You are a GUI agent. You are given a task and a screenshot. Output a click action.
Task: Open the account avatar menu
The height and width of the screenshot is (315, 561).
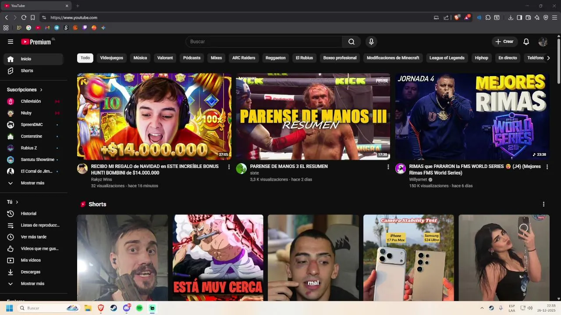pos(543,42)
